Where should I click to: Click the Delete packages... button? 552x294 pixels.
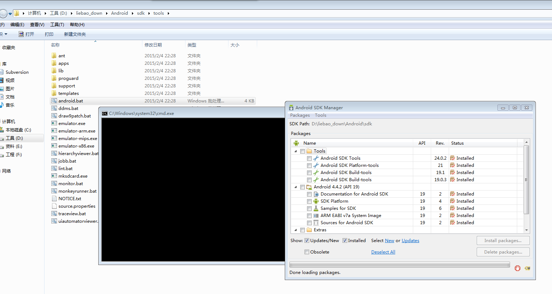pos(503,252)
